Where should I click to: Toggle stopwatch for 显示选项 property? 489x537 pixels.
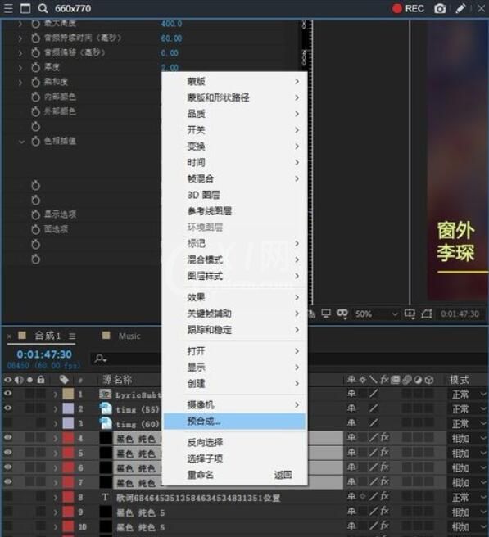click(36, 214)
